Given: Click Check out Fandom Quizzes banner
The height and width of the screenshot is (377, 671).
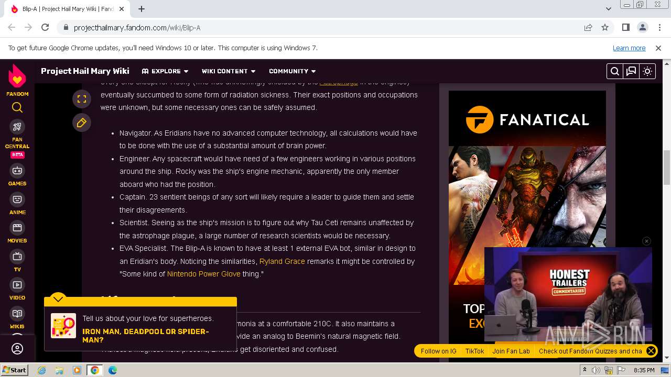Looking at the screenshot, I should click(590, 351).
